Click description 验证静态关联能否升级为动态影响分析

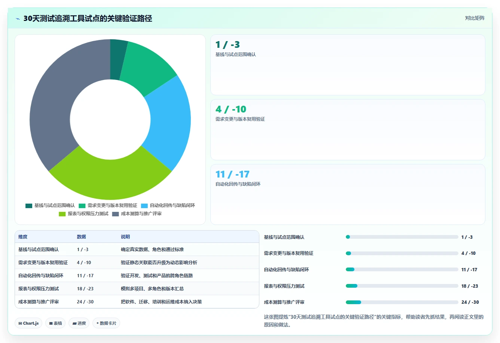(x=159, y=263)
